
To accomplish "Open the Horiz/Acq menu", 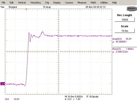I will pos(35,3).
